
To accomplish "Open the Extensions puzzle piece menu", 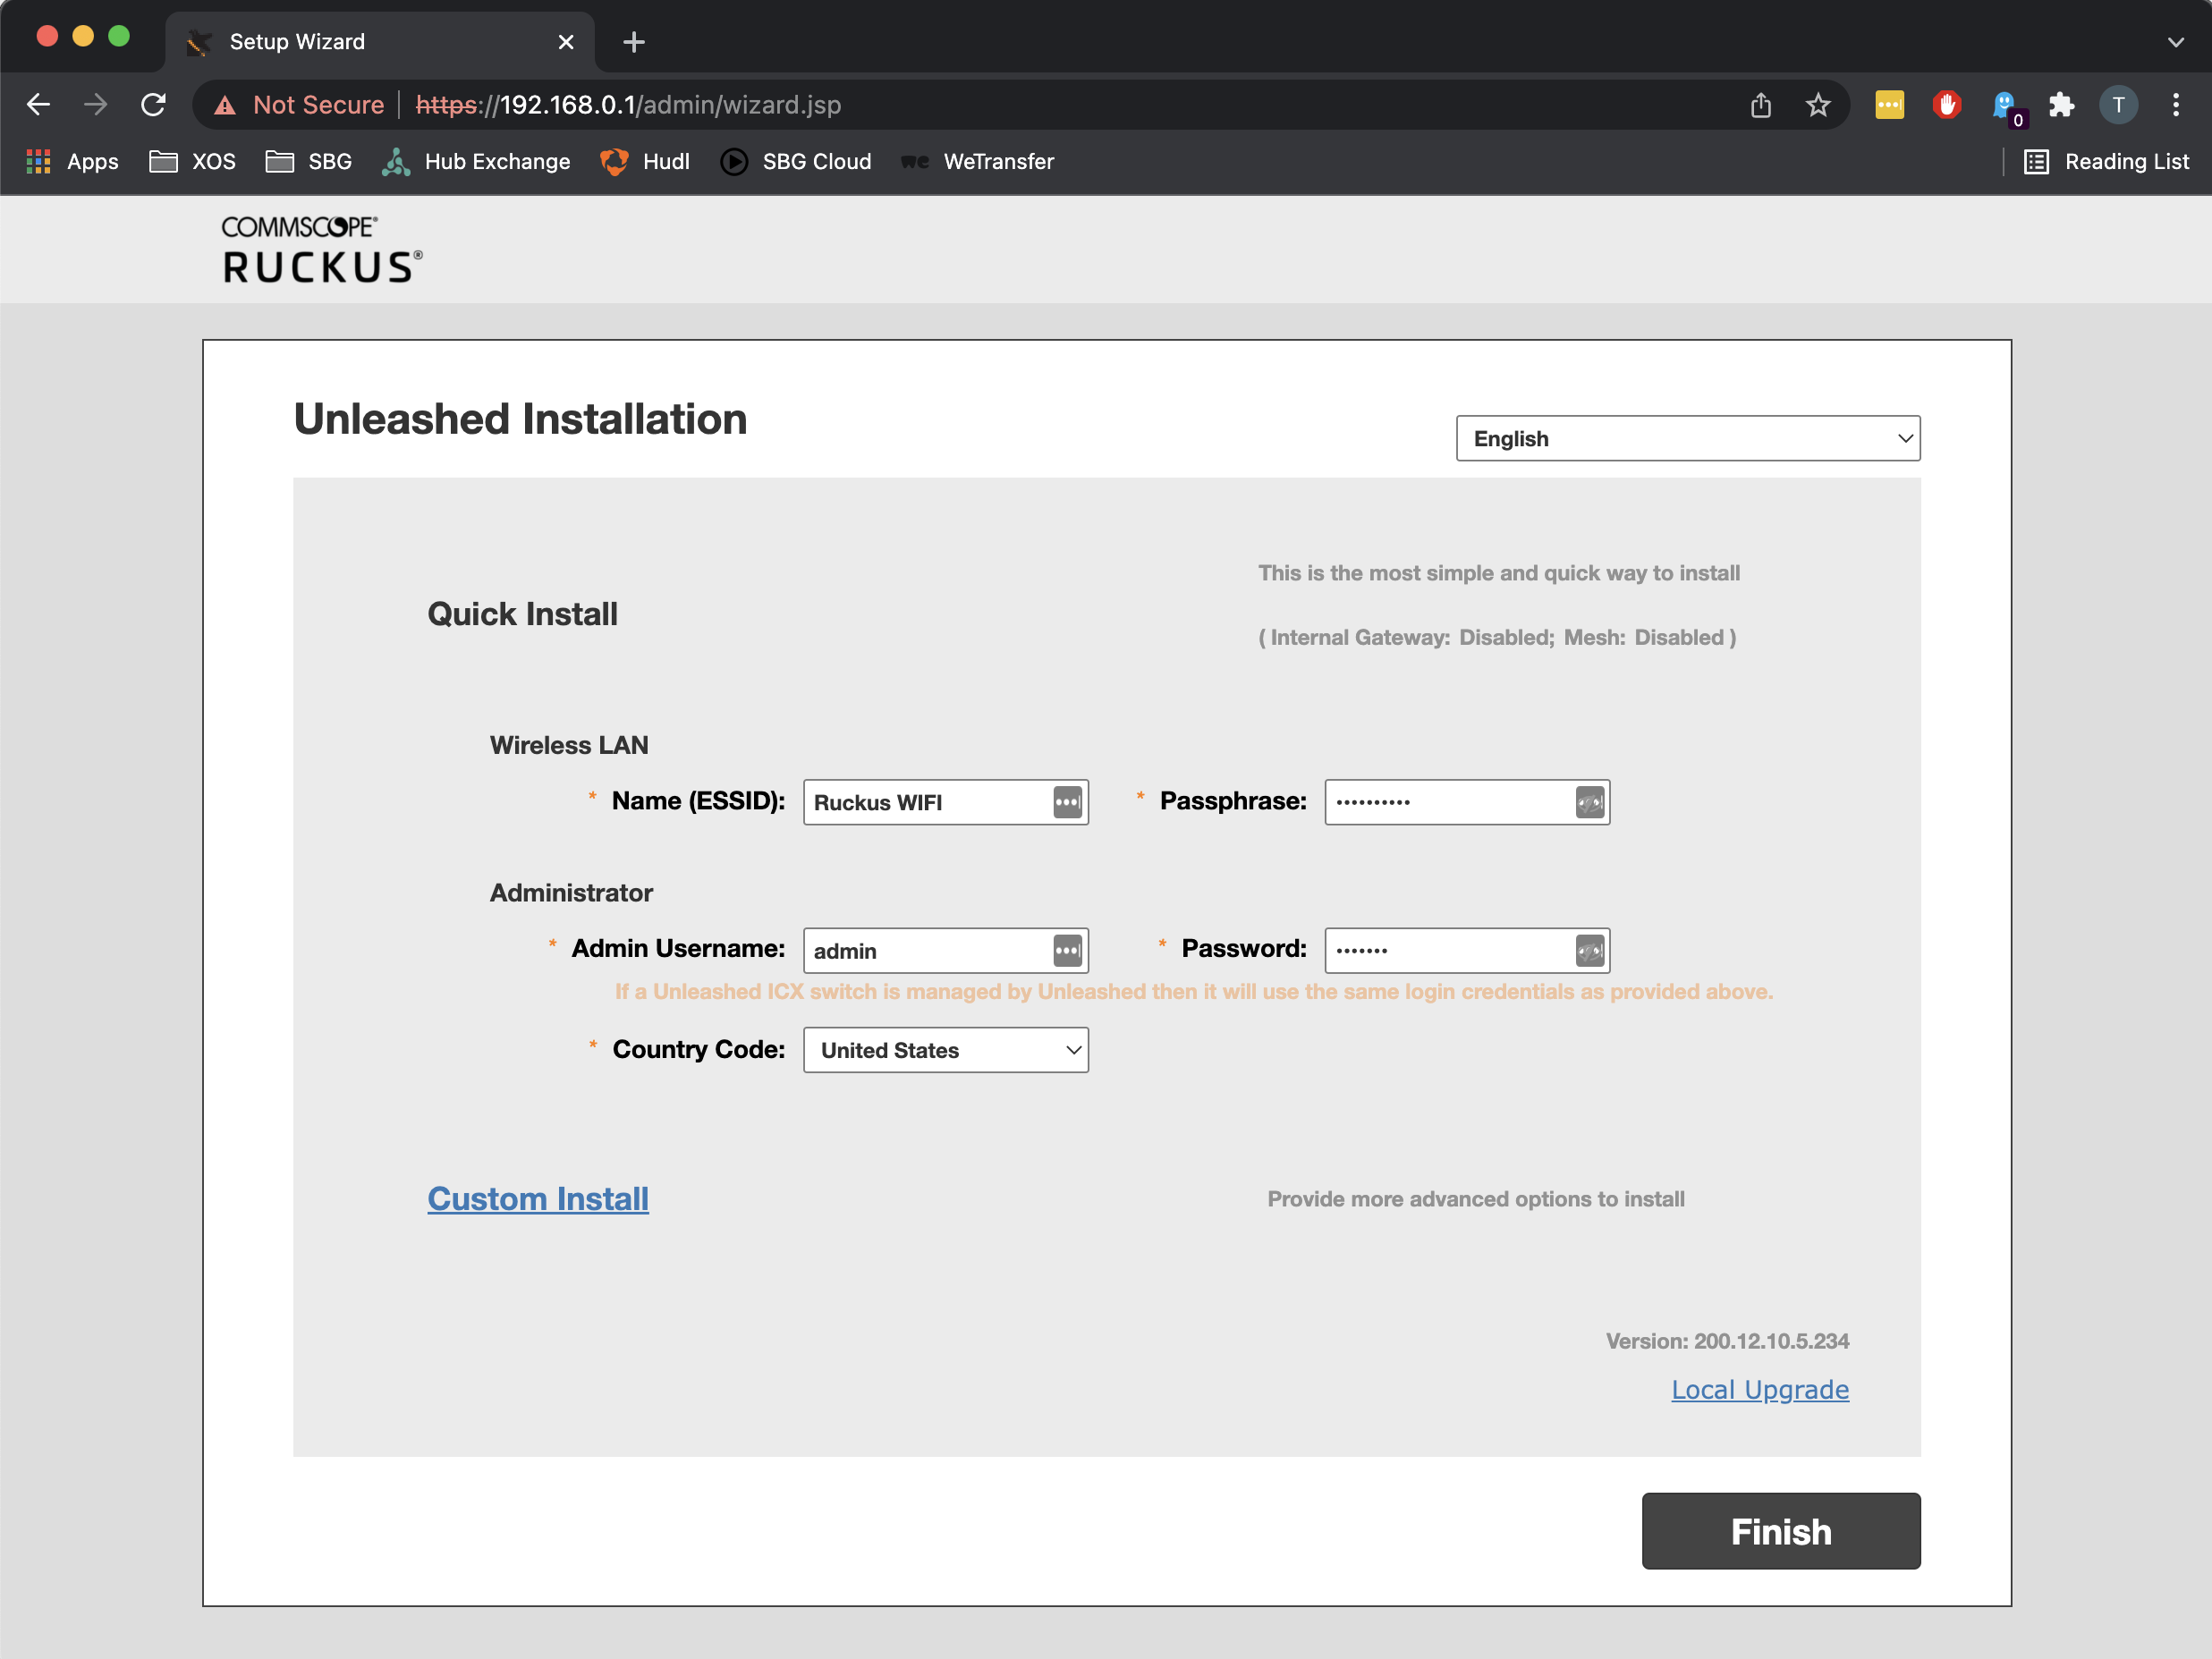I will pos(2061,105).
